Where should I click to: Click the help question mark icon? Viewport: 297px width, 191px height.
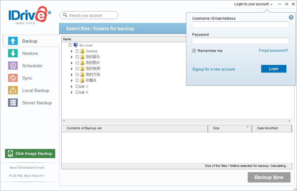click(x=291, y=17)
